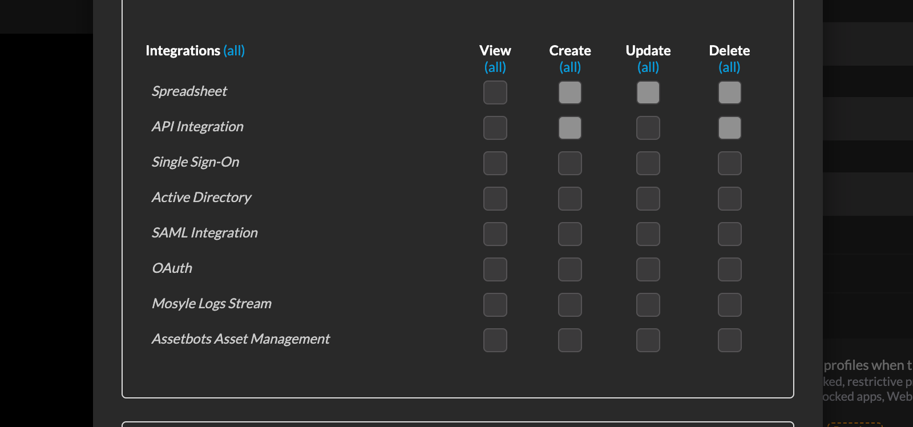
Task: Check Create for SAML Integration
Action: [570, 234]
